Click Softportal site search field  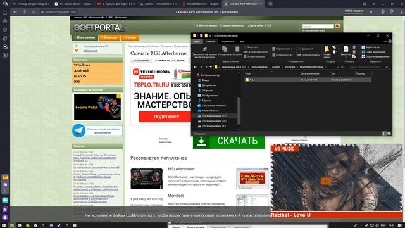click(x=318, y=27)
